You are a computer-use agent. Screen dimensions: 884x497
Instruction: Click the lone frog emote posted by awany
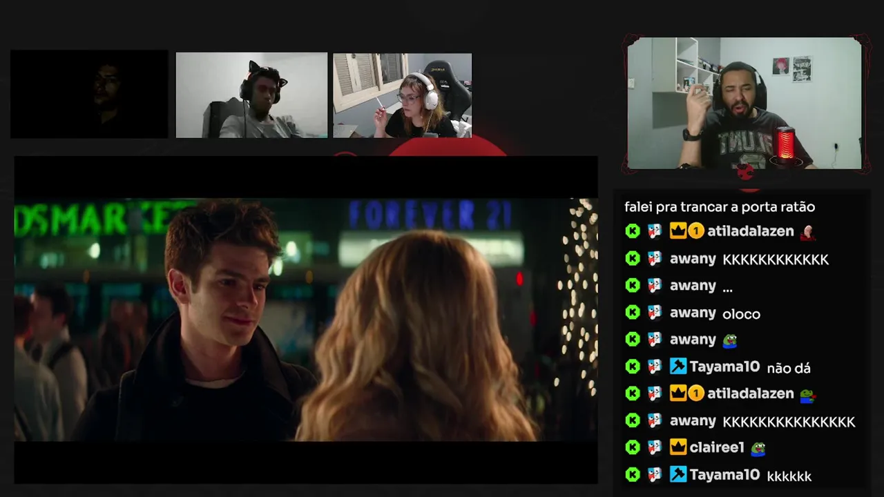730,340
